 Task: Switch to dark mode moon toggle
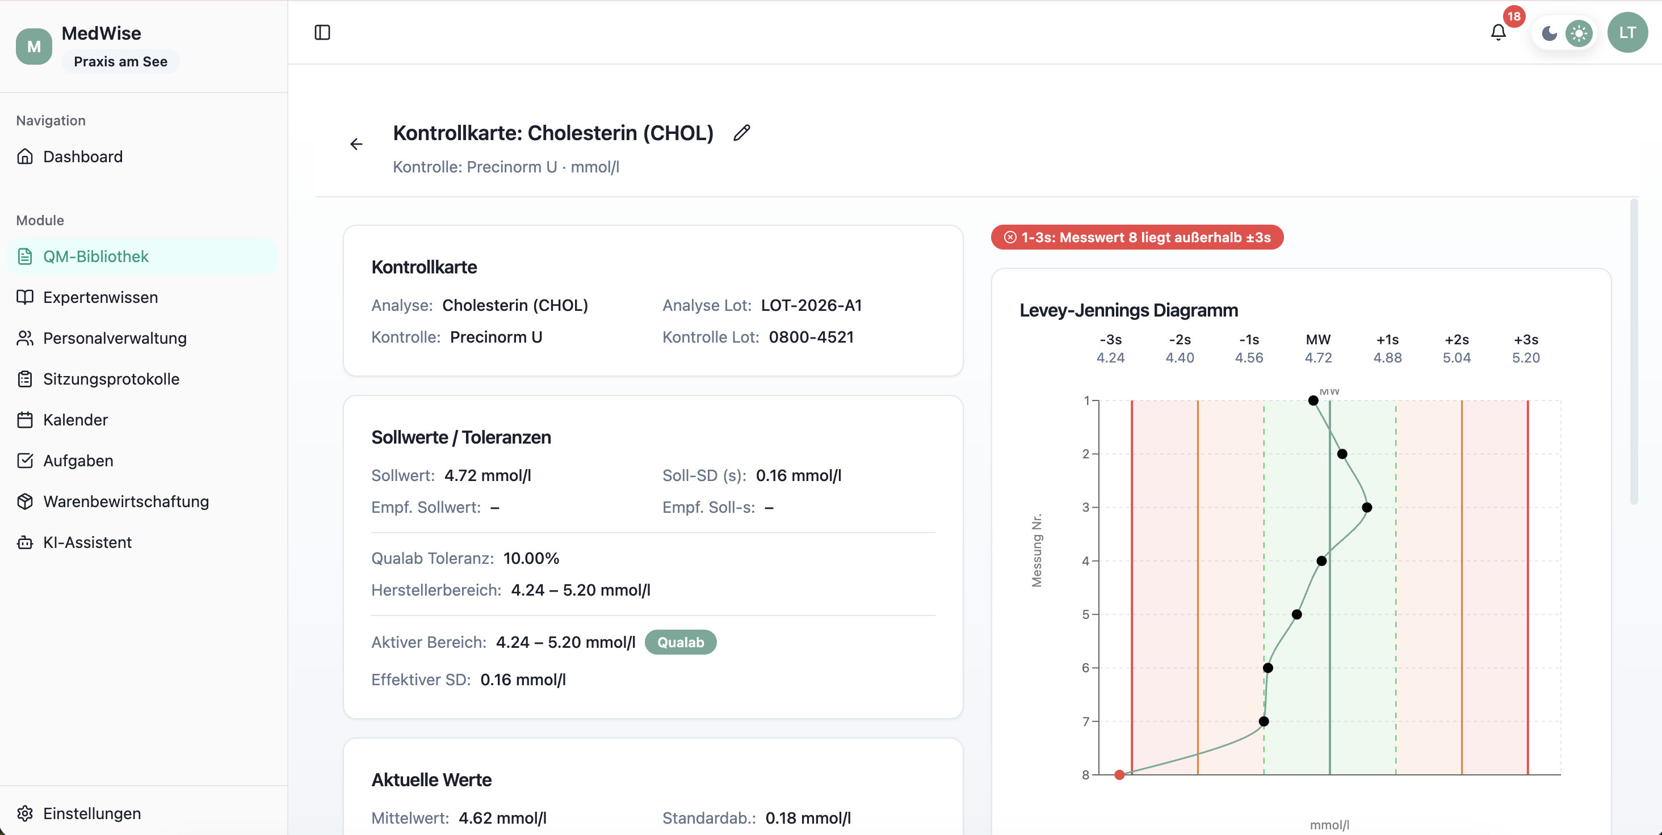click(x=1549, y=33)
